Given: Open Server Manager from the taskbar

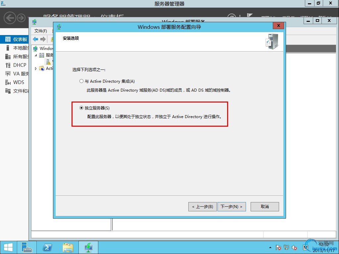Looking at the screenshot, I should [x=26, y=247].
